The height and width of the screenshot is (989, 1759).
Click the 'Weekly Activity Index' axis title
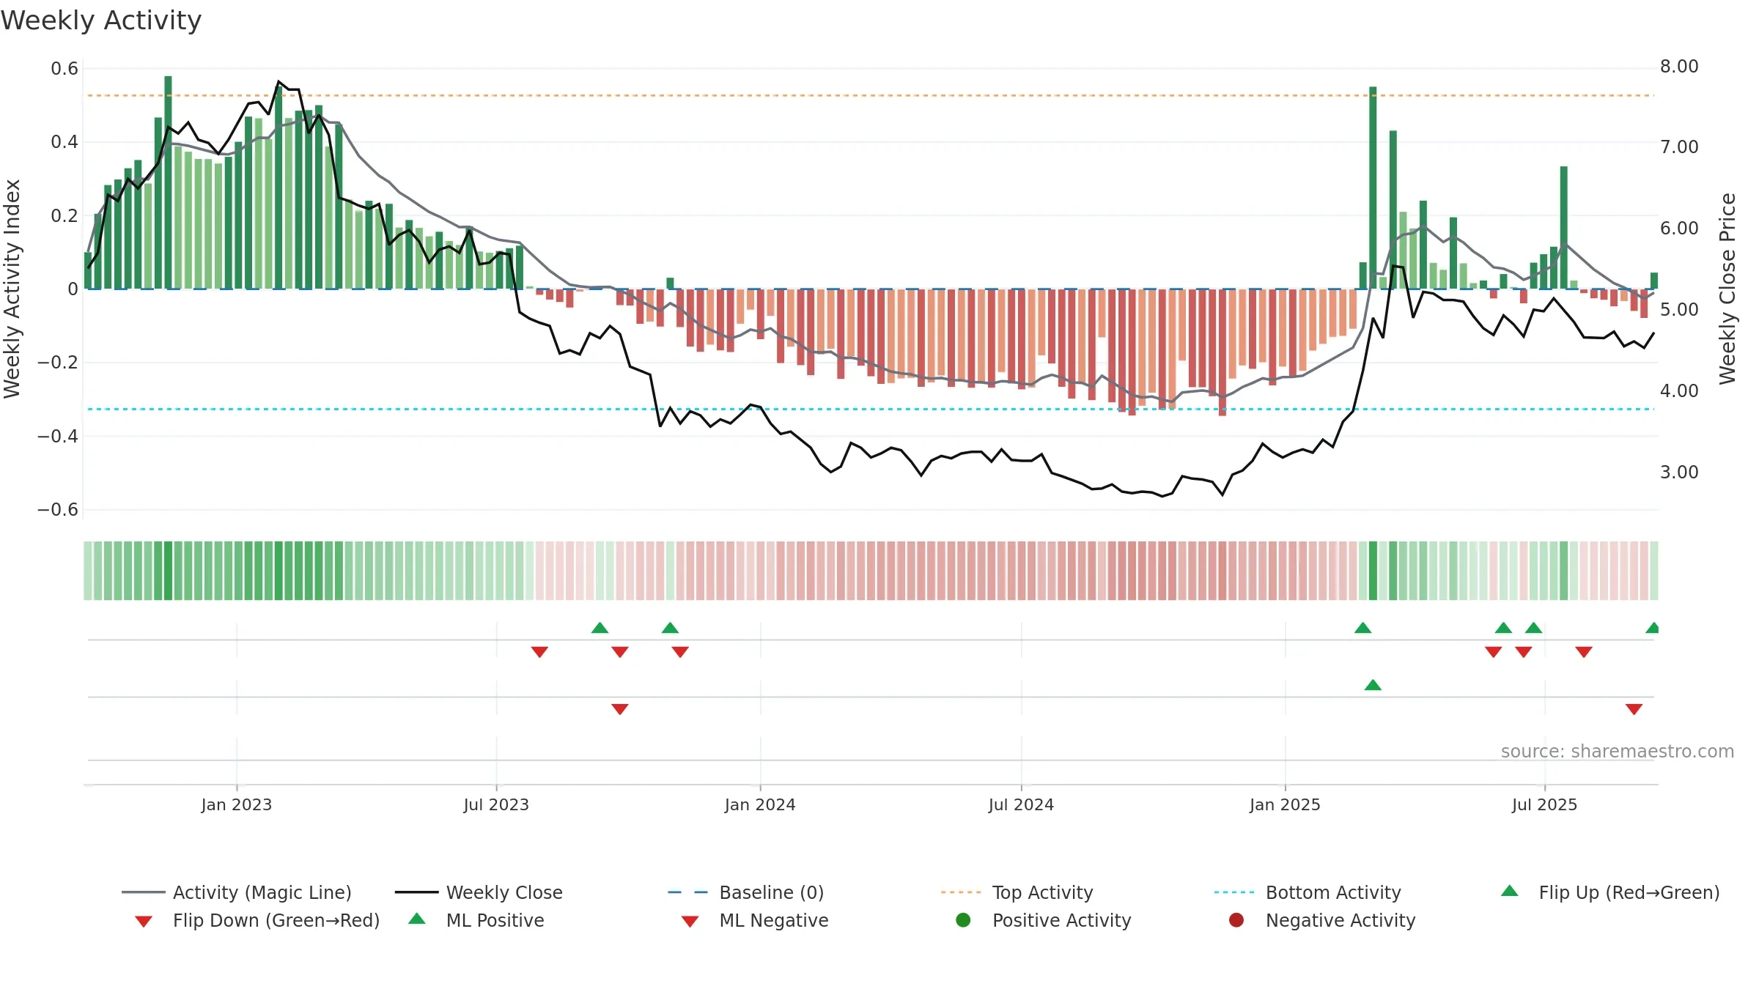click(x=12, y=289)
